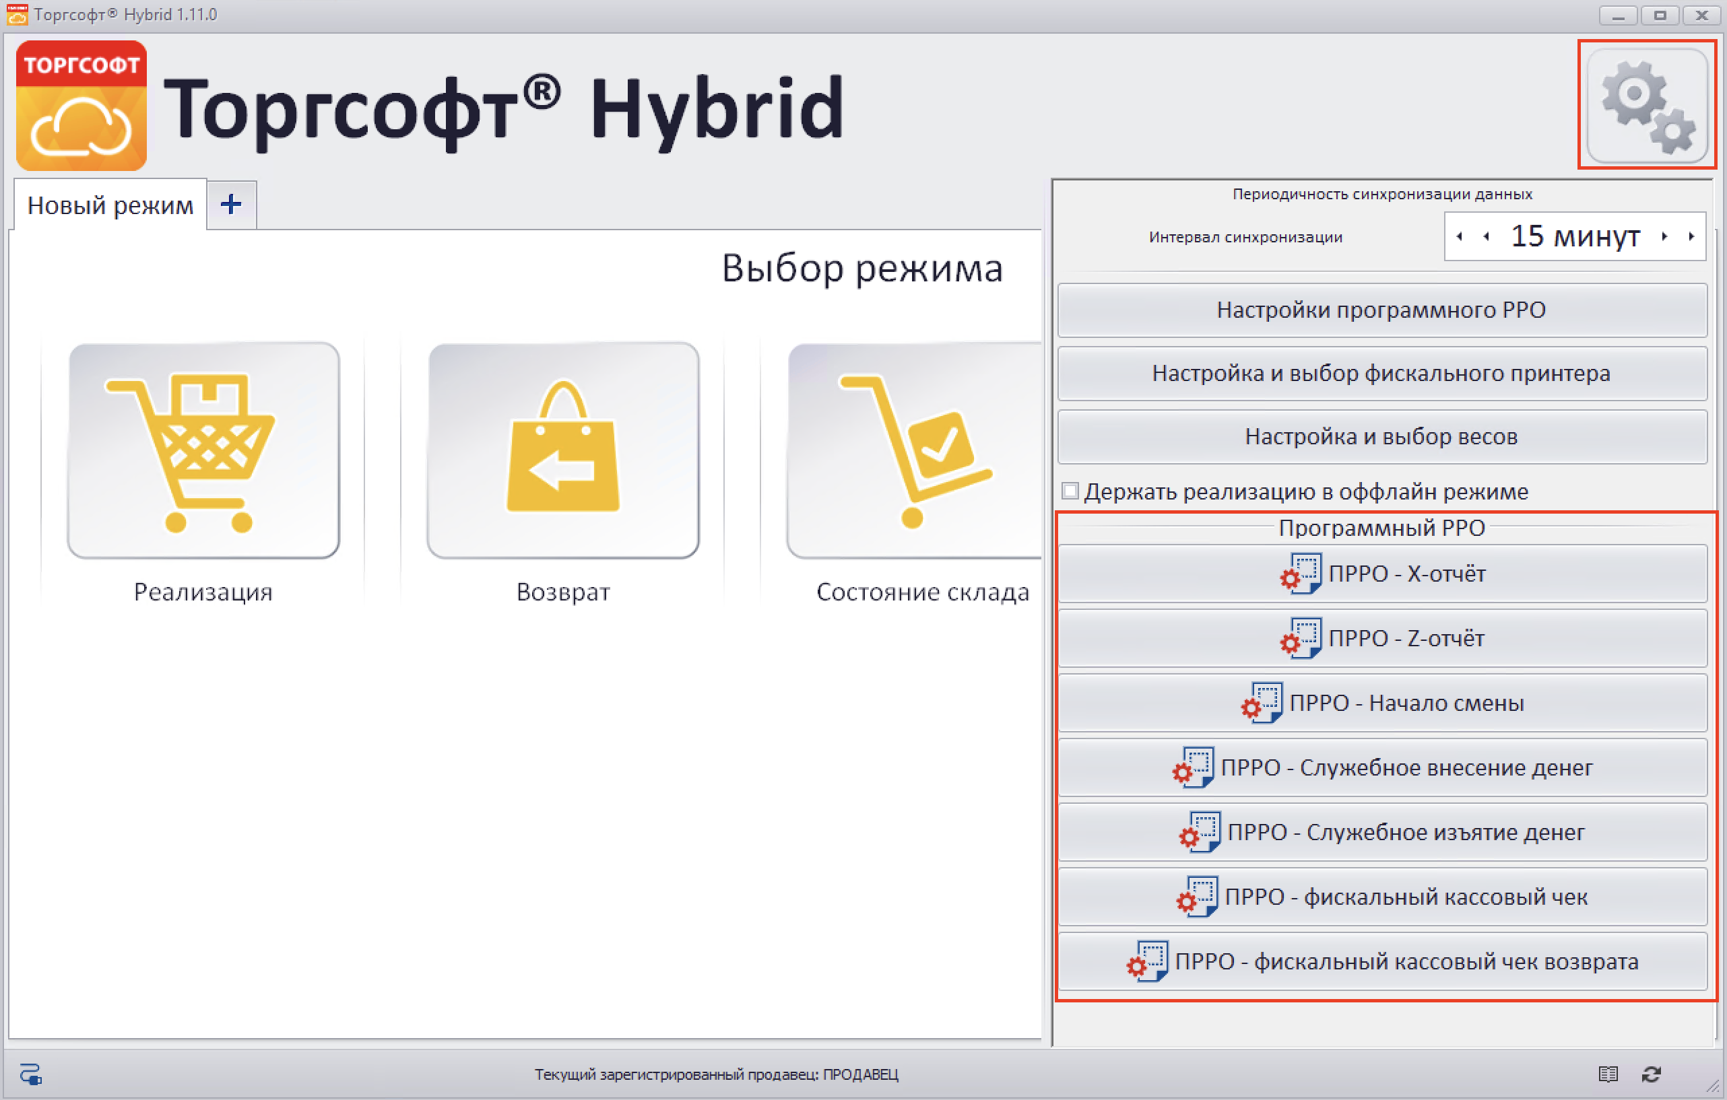
Task: Switch to the Новый режим tab
Action: click(x=110, y=205)
